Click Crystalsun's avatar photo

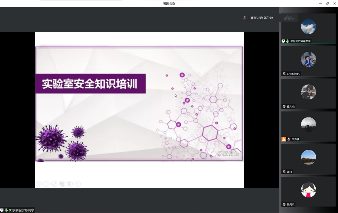[x=308, y=59]
